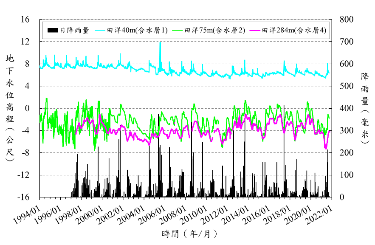This screenshot has height=245, width=375.
Task: Select the 田洋75m(含水層2) legend label
Action: coord(215,30)
